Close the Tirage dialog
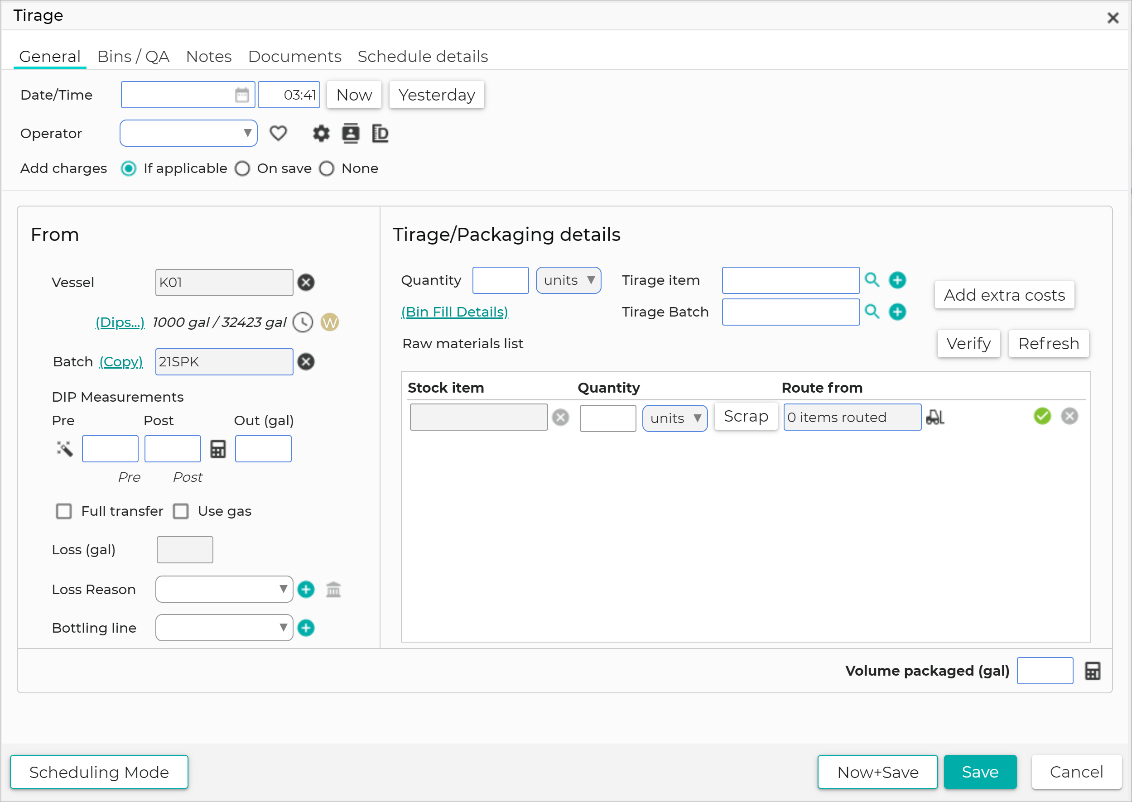 click(1113, 18)
